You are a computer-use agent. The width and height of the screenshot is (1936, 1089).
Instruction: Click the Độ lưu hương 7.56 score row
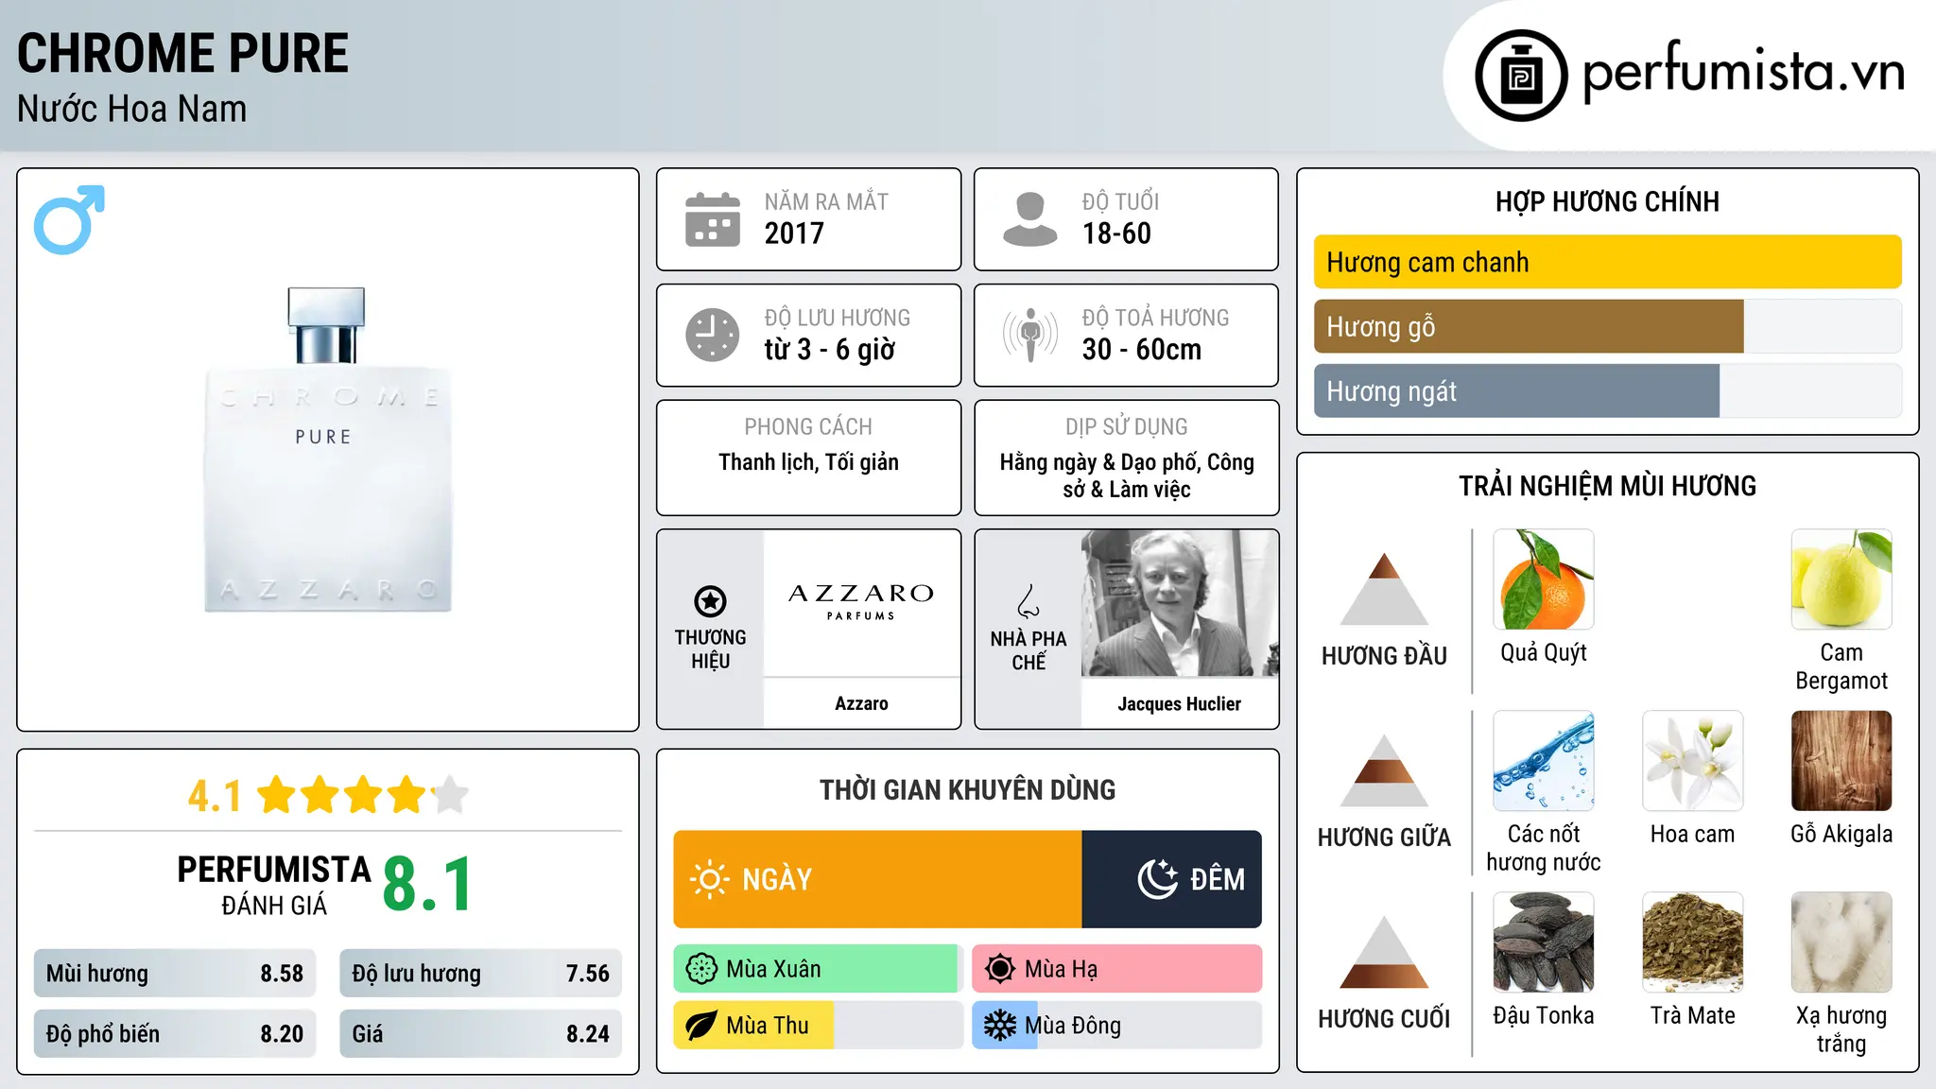pyautogui.click(x=480, y=974)
